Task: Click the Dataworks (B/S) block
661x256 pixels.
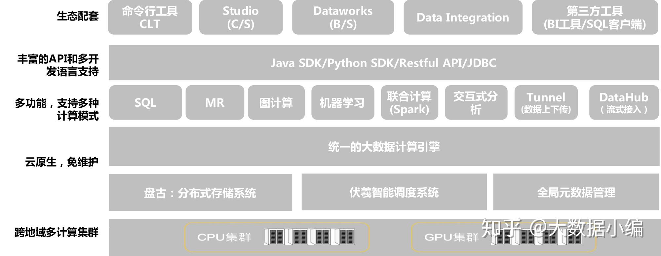Action: point(343,17)
